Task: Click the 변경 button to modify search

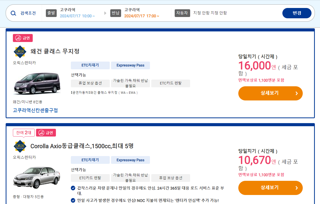Action: (x=297, y=13)
